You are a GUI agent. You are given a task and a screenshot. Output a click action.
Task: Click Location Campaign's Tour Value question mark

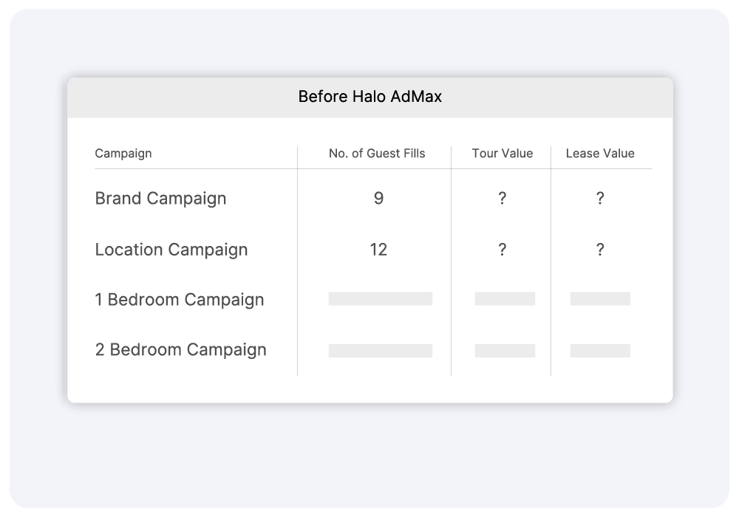(x=502, y=250)
